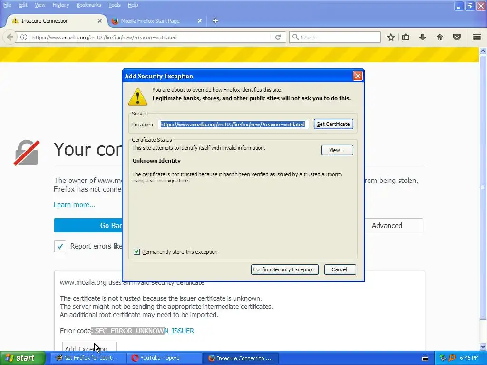Screen dimensions: 487x365
Task: Uncheck the Report errors like this checkbox
Action: click(x=60, y=247)
